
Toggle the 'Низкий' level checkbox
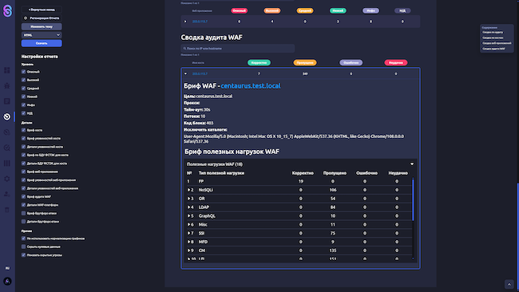click(23, 97)
